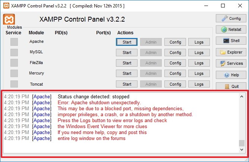Screen dimensions: 249x162
Task: Click the log scrollbar down arrow
Action: pos(242,149)
